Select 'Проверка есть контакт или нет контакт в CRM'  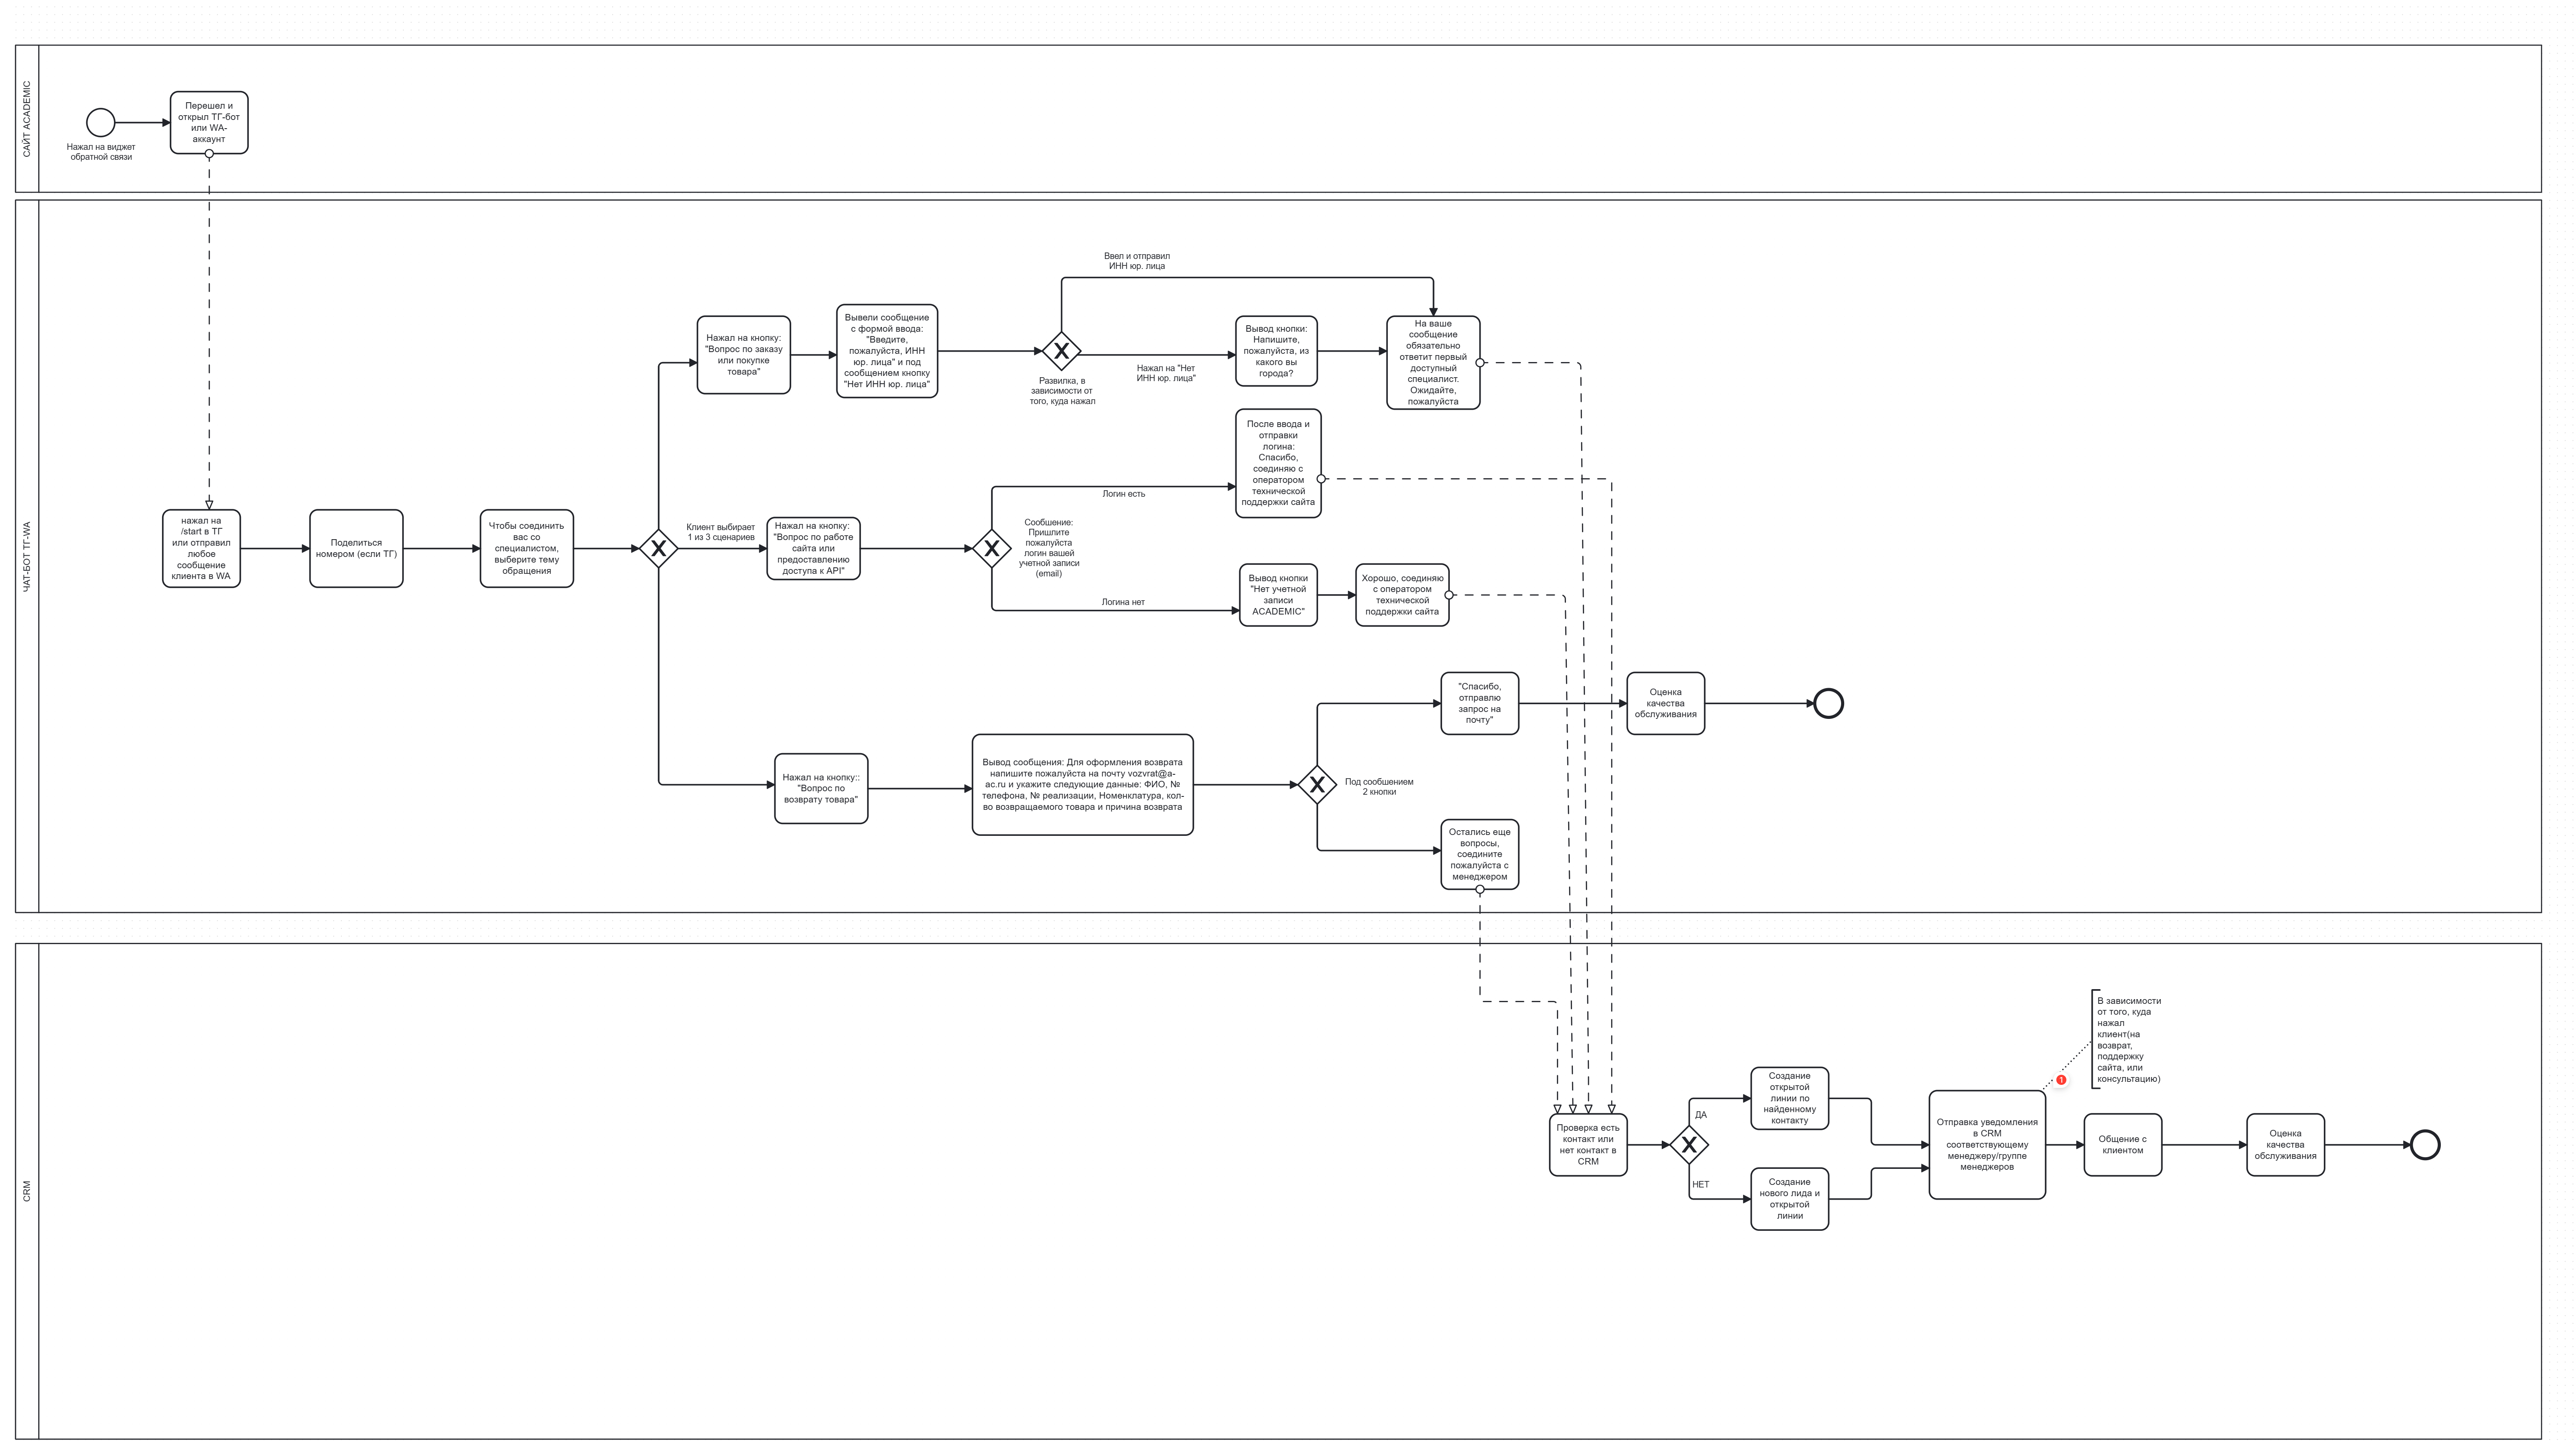(1588, 1145)
